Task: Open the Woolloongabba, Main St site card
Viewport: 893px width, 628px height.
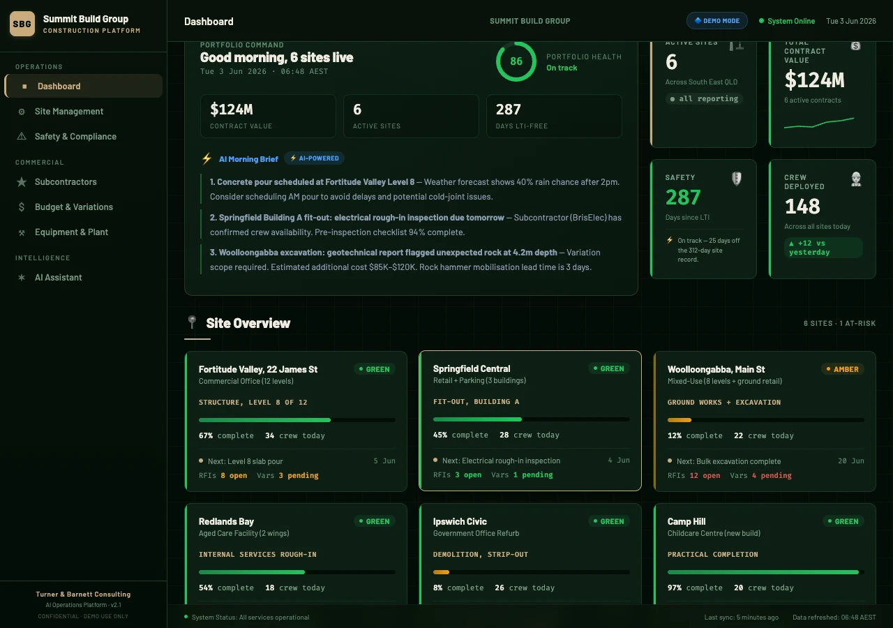Action: coord(765,421)
